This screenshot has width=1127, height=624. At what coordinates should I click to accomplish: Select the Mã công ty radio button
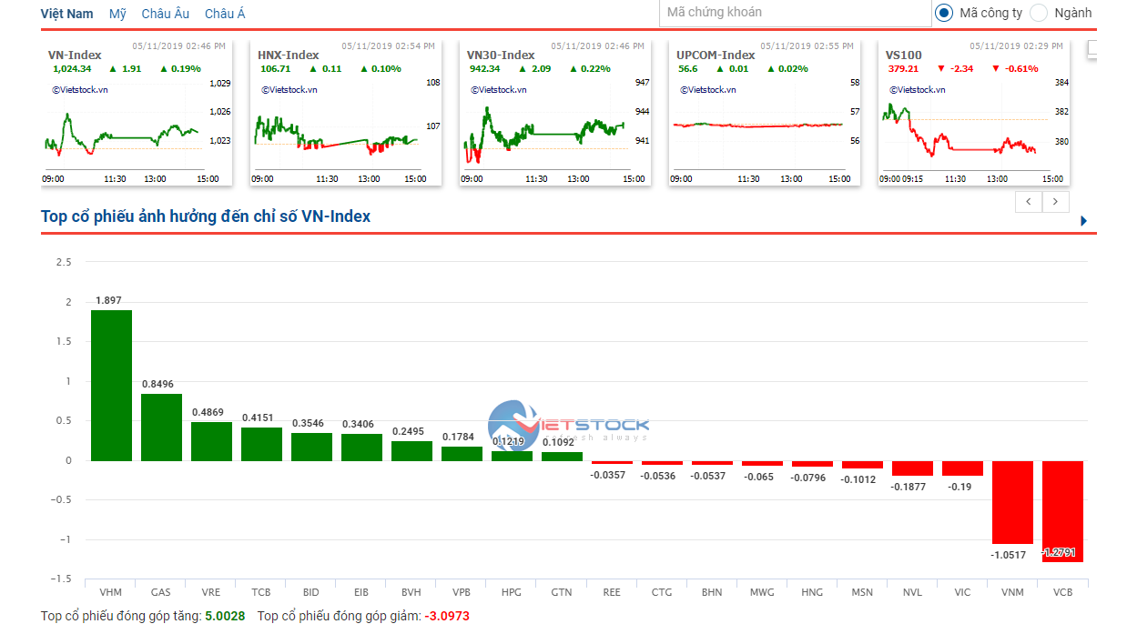[944, 13]
